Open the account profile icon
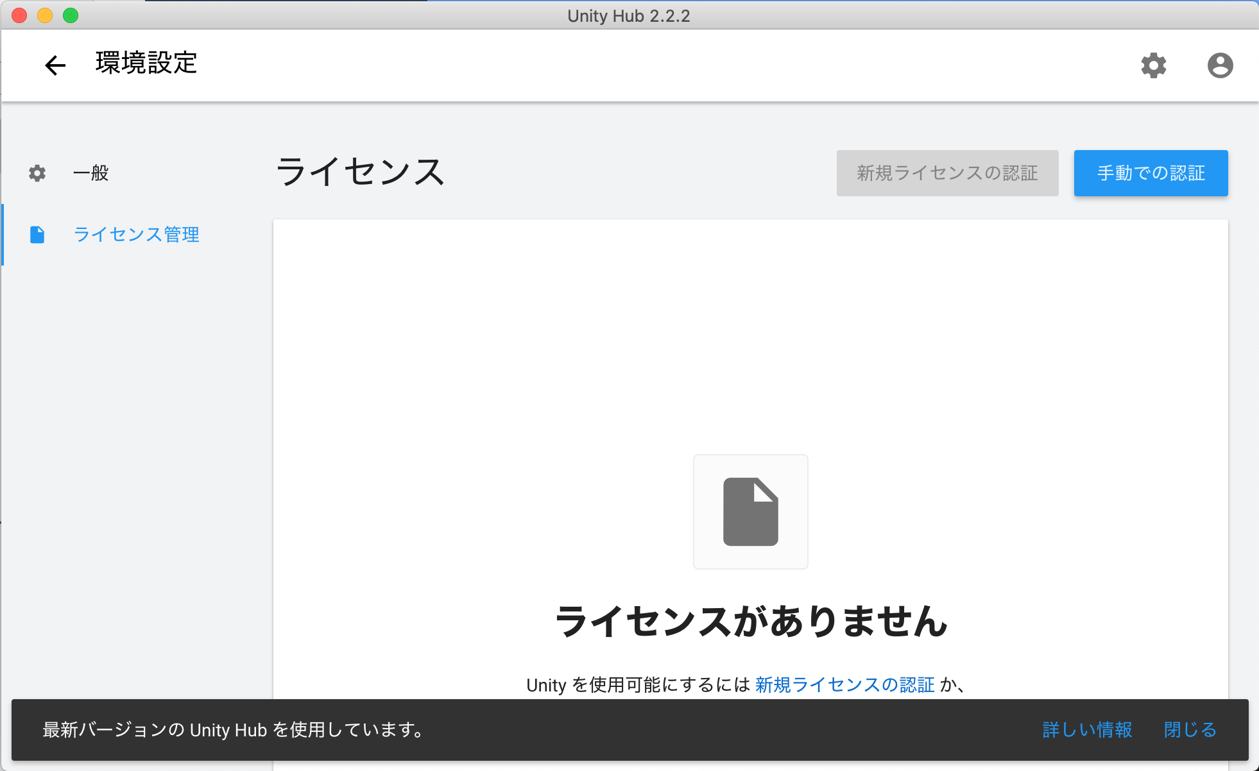 coord(1220,65)
